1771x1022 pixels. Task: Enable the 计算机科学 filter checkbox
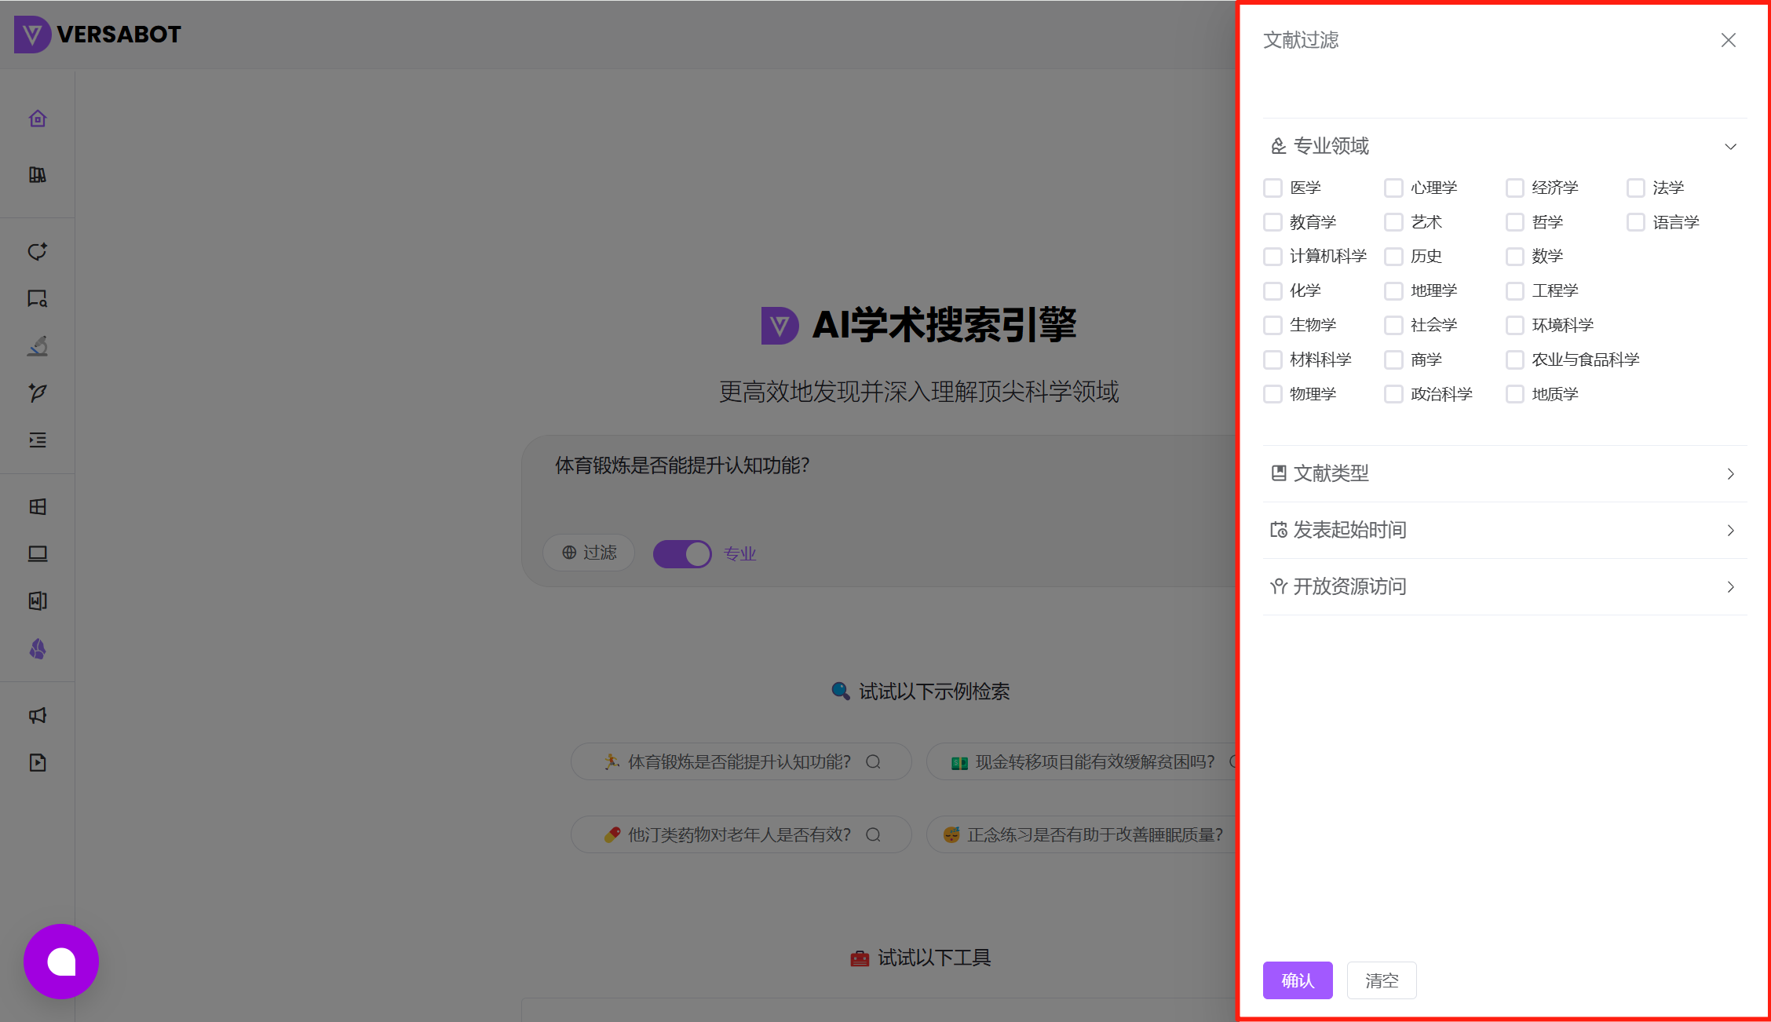pos(1273,256)
